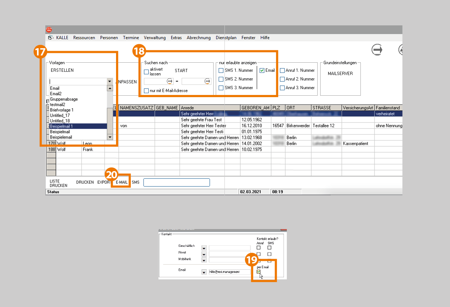Click the text field next to SMS
The width and height of the screenshot is (450, 307).
(176, 183)
